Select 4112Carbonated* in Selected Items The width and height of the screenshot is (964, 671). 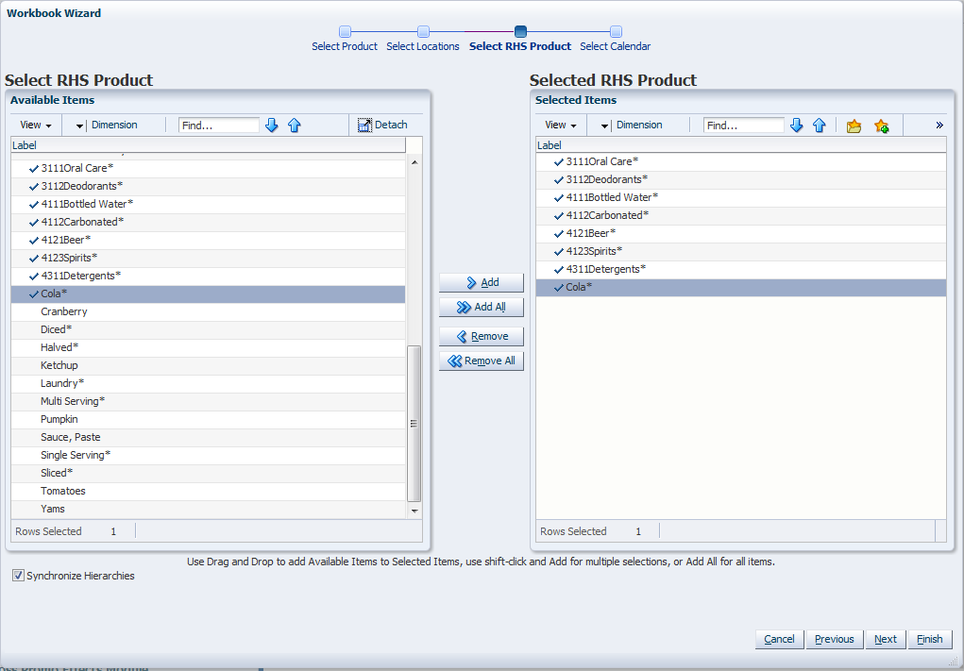(741, 215)
